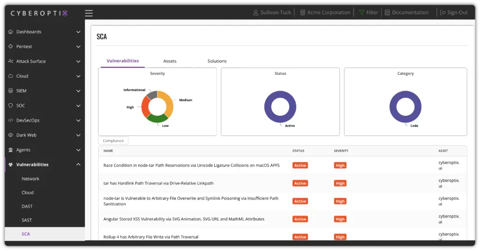Select SAST under Vulnerabilities

27,220
